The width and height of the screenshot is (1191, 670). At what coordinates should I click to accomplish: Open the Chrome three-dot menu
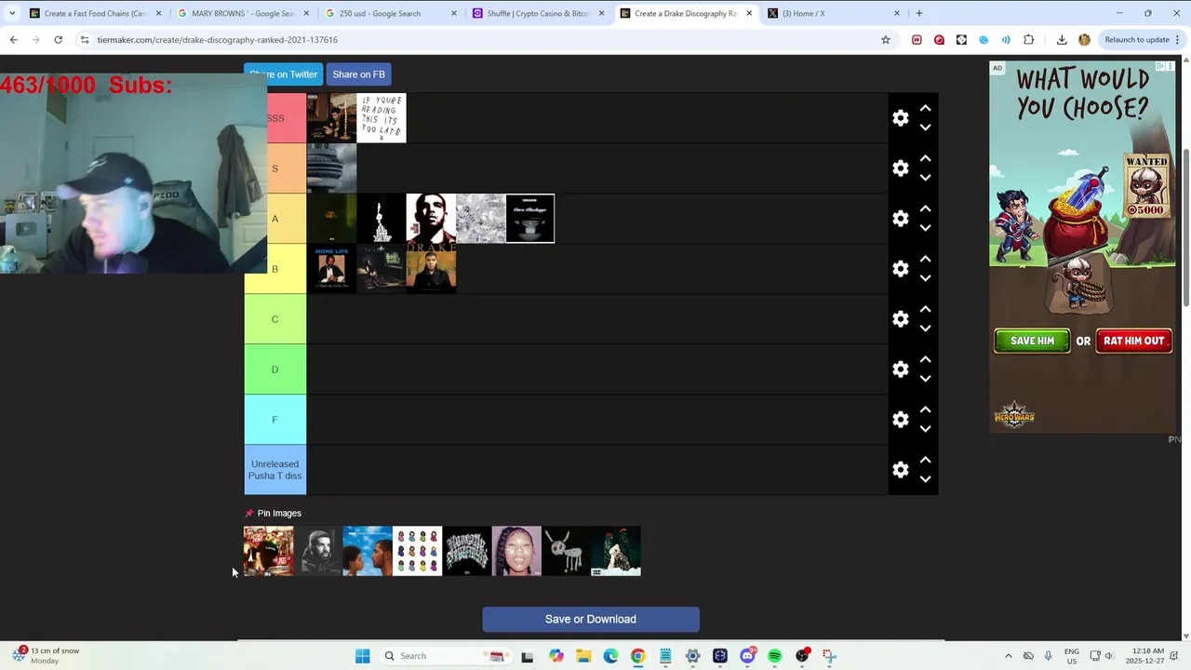coord(1178,40)
